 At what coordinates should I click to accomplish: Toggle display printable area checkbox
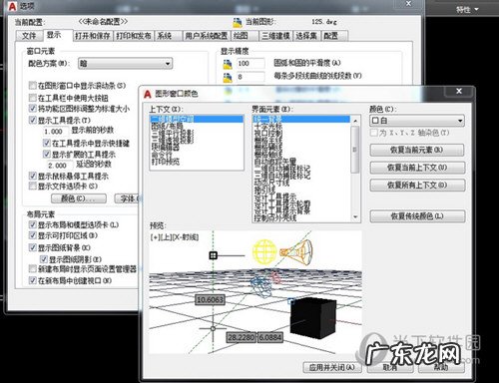coord(32,235)
